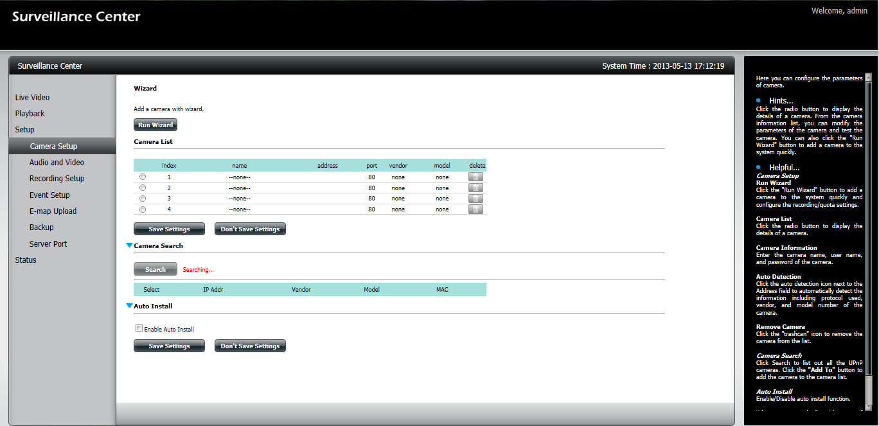Click the 'vendor' column header in Camera List
This screenshot has width=879, height=426.
coord(398,166)
